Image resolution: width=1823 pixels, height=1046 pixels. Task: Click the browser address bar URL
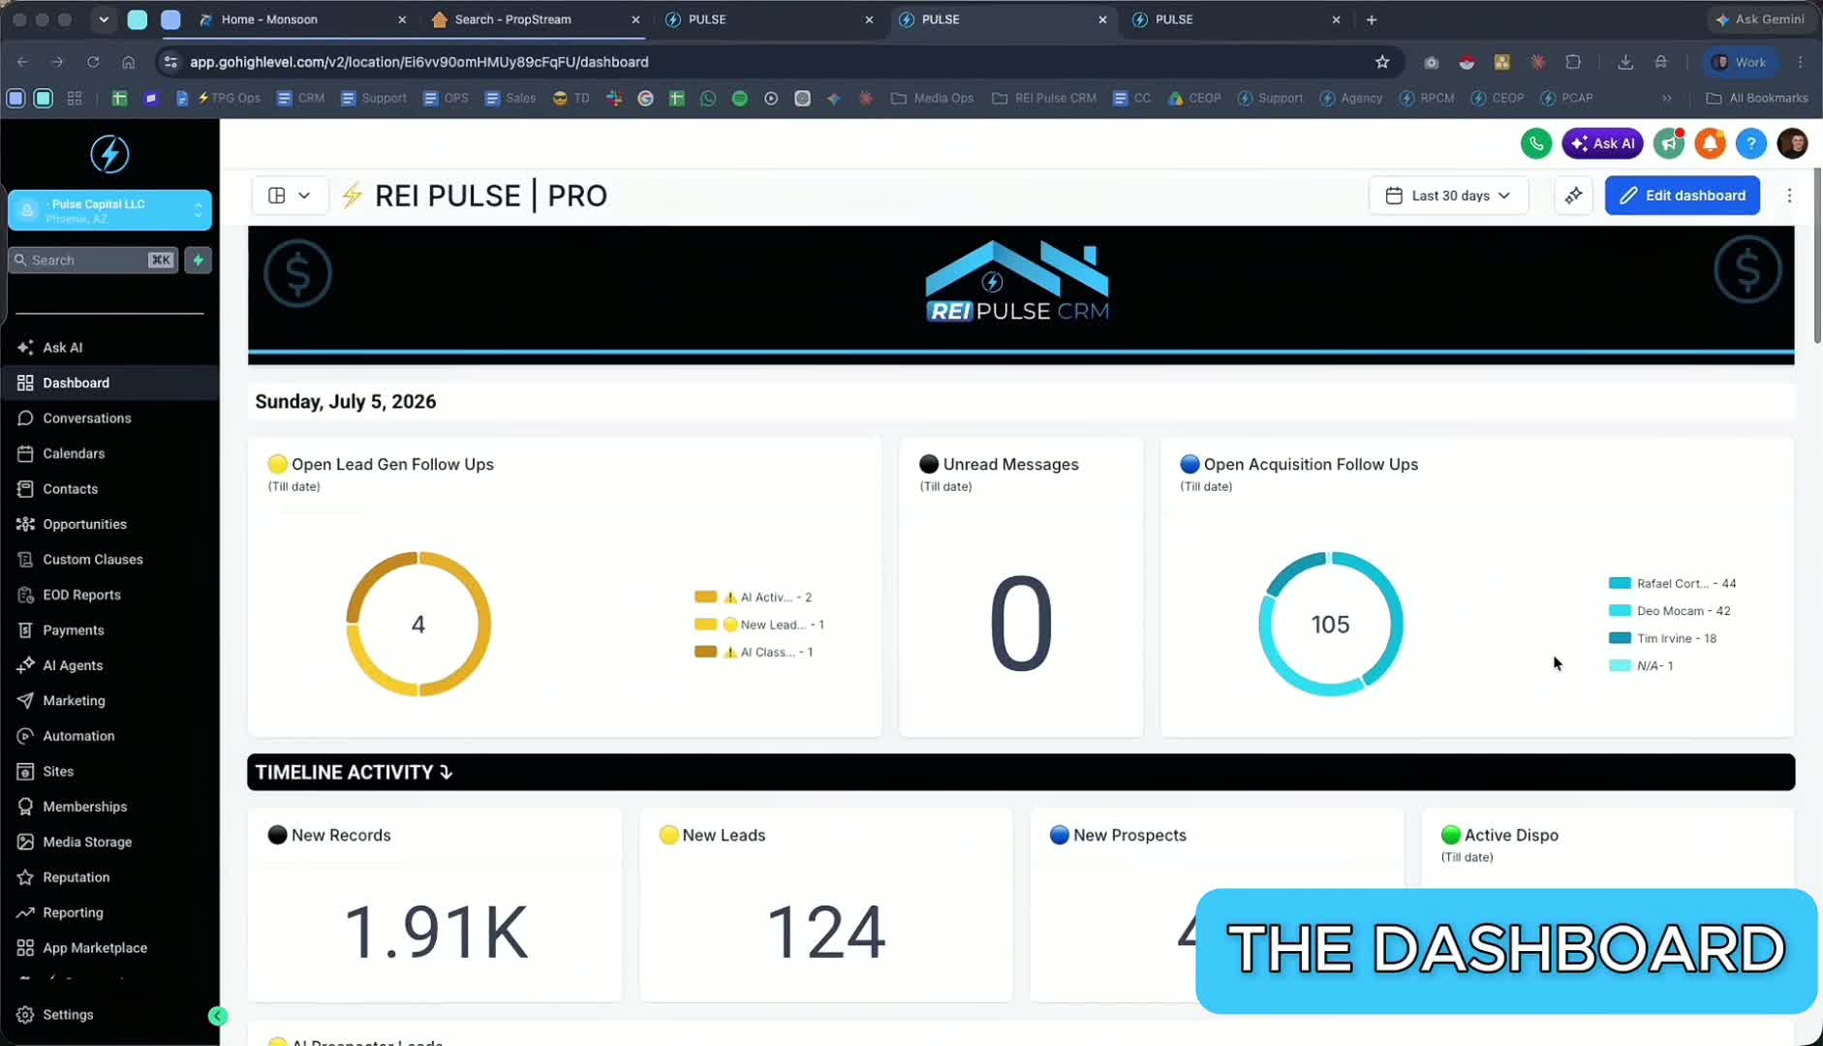[419, 62]
